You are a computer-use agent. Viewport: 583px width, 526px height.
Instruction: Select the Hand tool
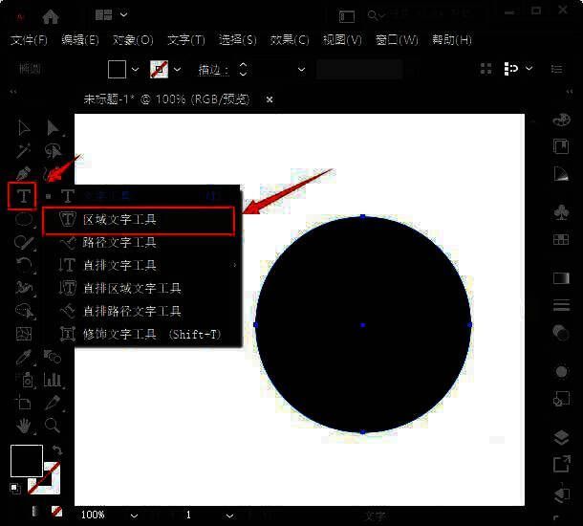[x=24, y=426]
